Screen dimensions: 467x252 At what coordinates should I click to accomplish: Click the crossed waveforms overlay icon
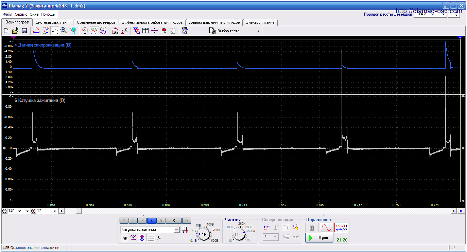coord(85,31)
